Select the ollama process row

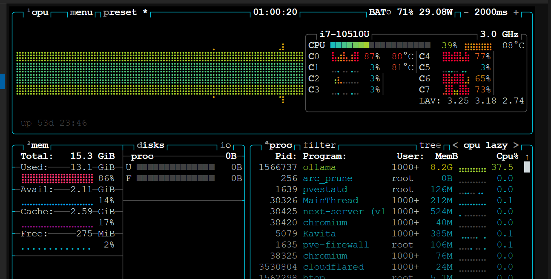[x=319, y=167]
